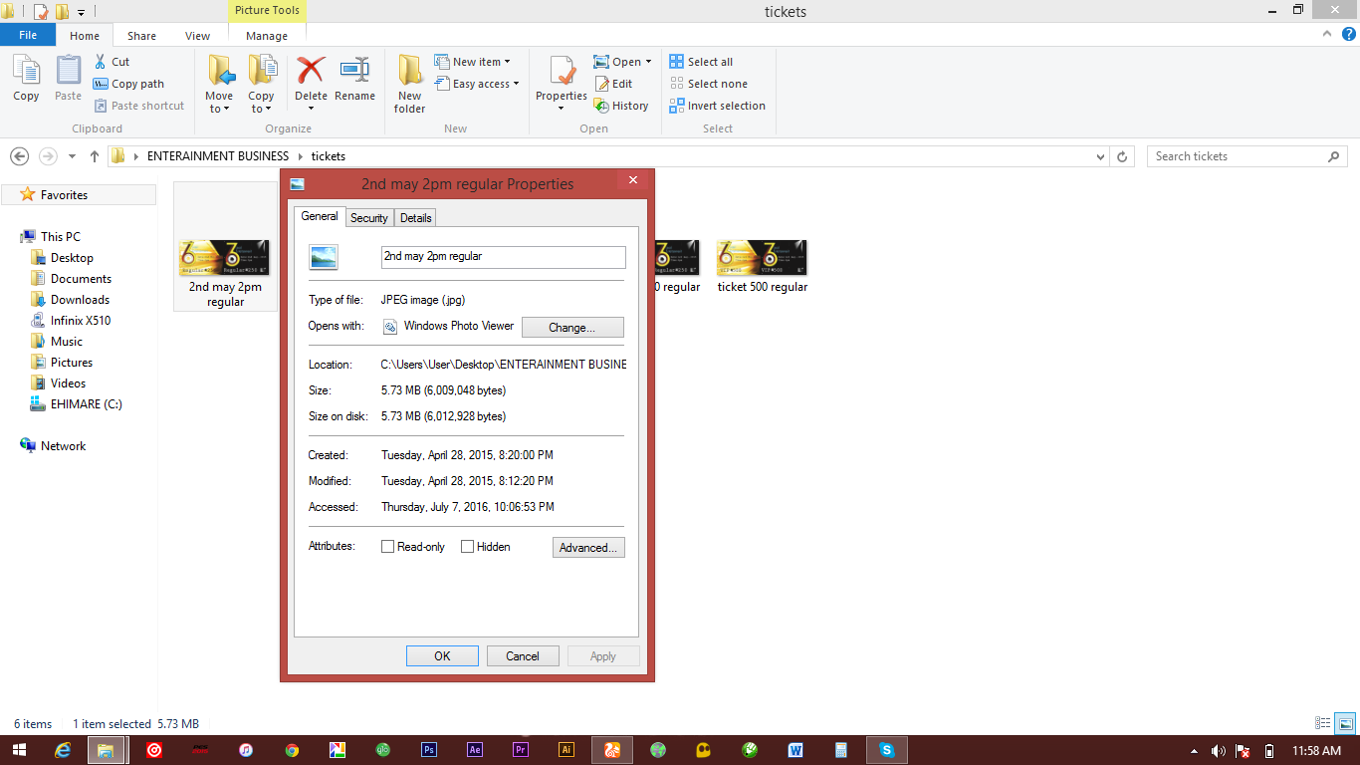1360x765 pixels.
Task: Click the Change... button for Opens with
Action: pyautogui.click(x=572, y=328)
